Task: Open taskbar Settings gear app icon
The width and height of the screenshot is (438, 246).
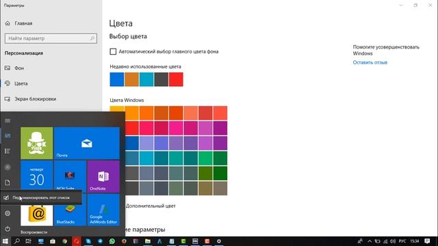Action: 219,241
